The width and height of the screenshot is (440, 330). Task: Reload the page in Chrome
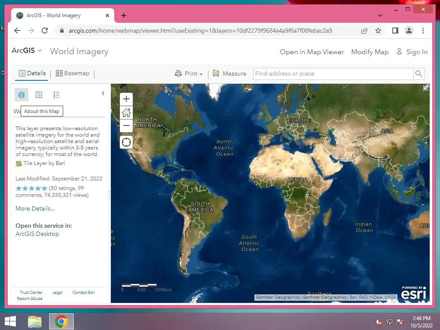[45, 31]
